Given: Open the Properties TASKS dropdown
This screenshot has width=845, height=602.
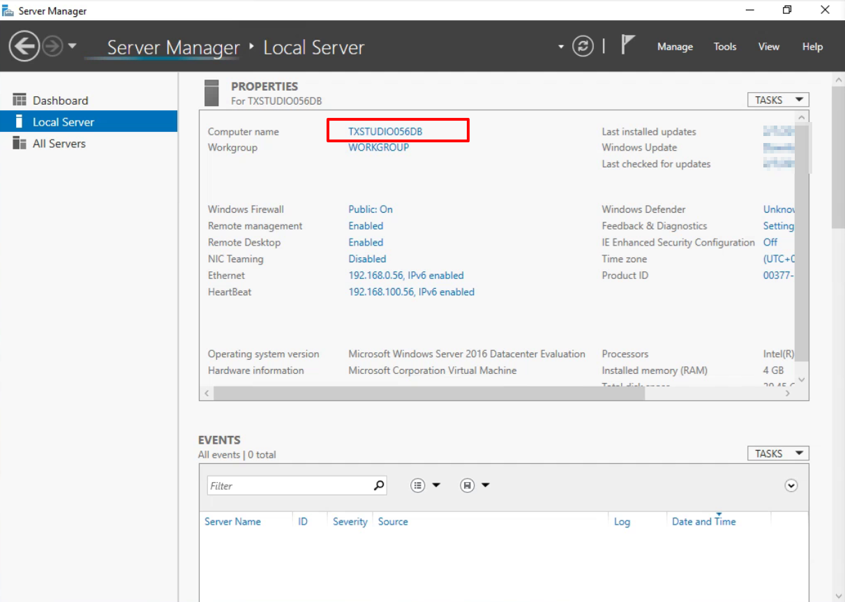Looking at the screenshot, I should 778,100.
